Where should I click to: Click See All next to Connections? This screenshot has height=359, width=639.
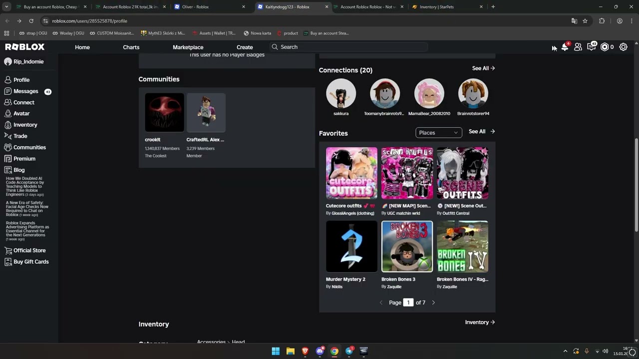coord(483,68)
